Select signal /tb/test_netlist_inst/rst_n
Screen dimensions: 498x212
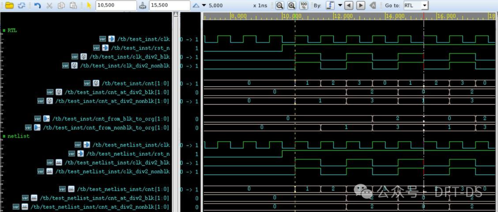tap(128, 154)
